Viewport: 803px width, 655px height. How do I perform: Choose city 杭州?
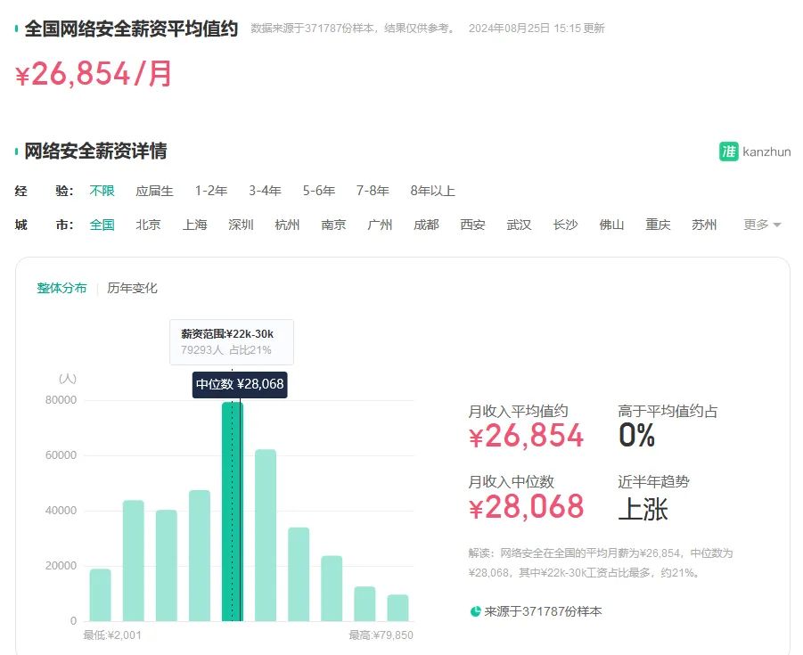tap(287, 225)
